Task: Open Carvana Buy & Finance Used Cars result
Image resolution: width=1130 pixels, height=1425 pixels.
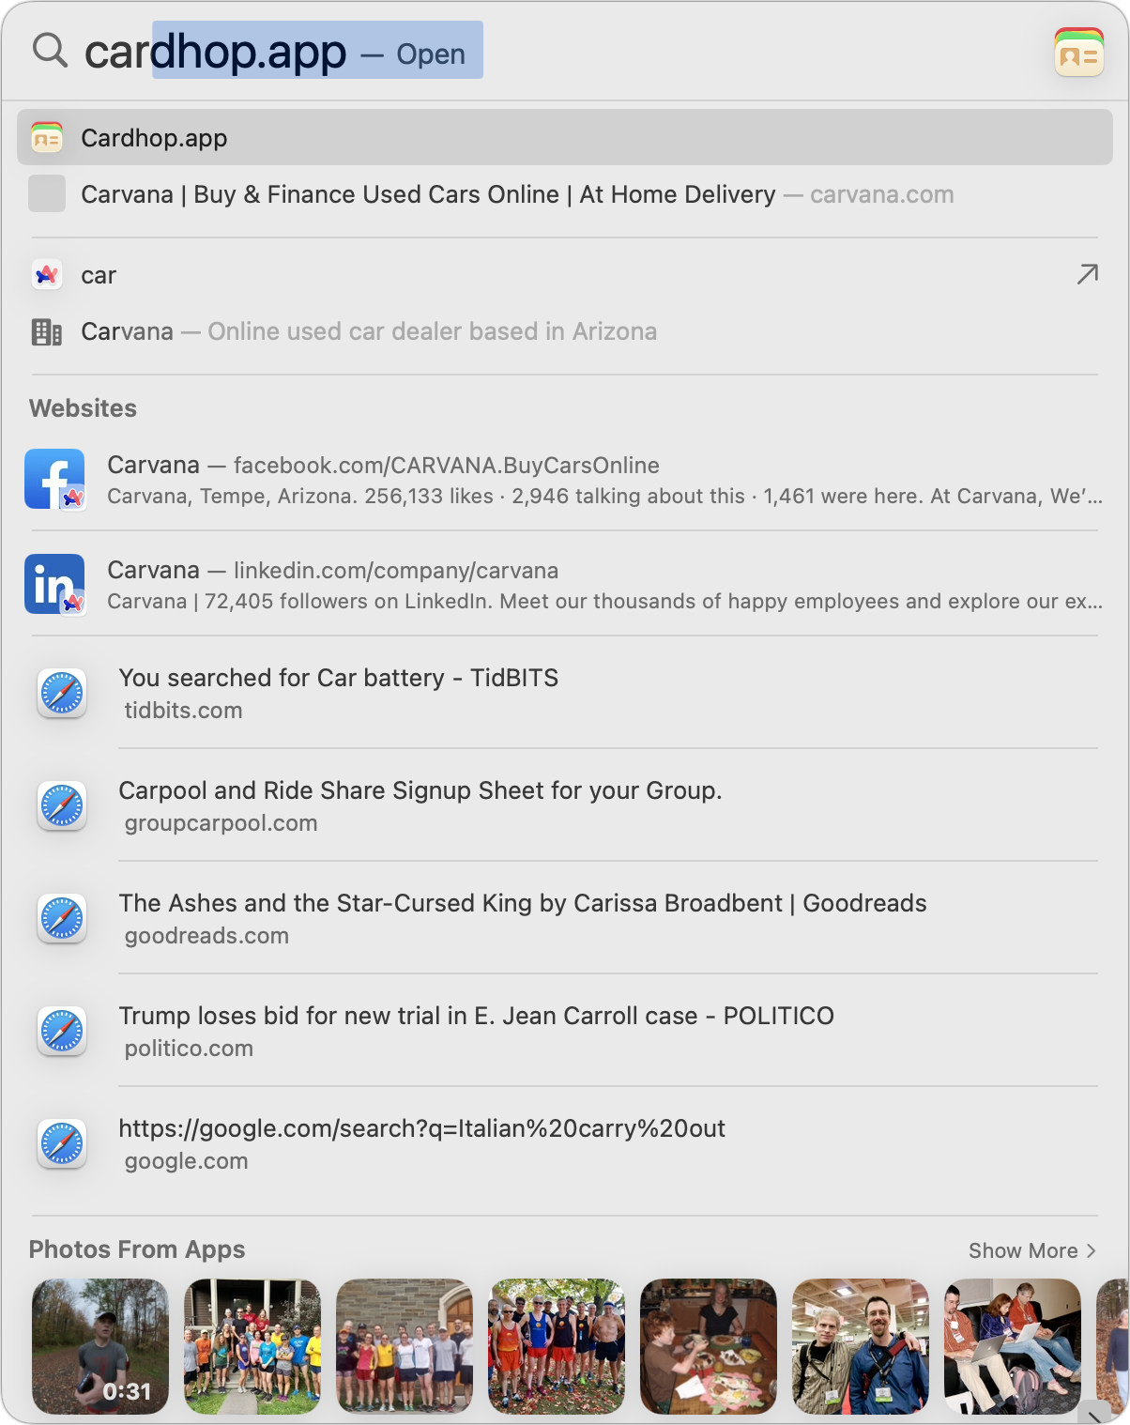Action: [565, 194]
